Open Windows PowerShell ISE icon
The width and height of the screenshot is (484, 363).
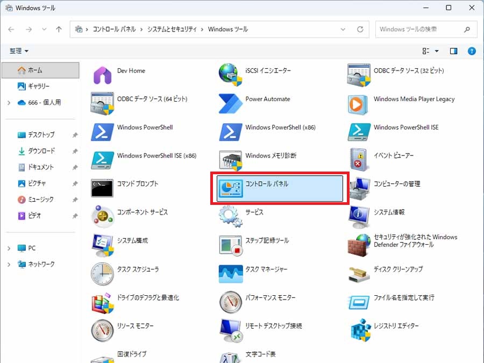coord(359,132)
